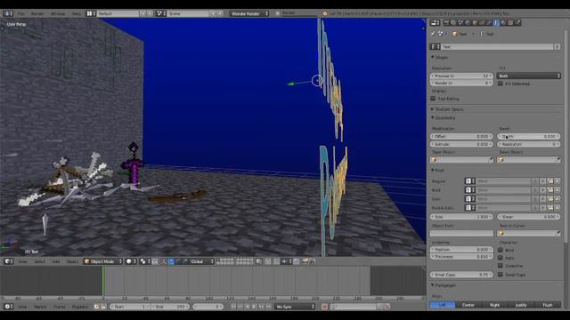570x320 pixels.
Task: Click the Left alignment button
Action: coord(443,305)
